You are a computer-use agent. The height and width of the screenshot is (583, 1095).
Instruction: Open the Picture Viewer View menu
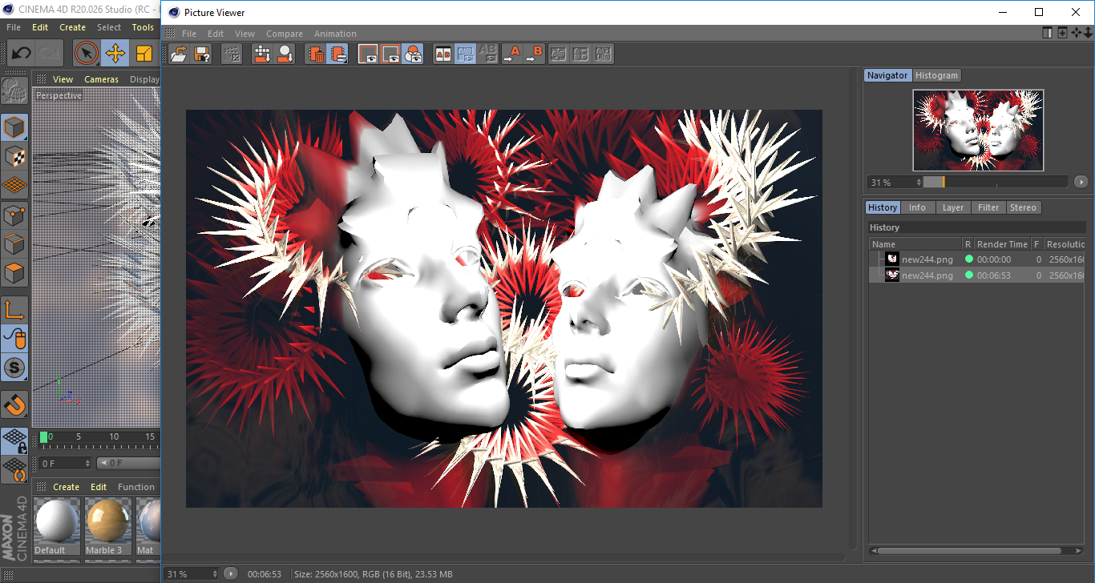(x=244, y=34)
